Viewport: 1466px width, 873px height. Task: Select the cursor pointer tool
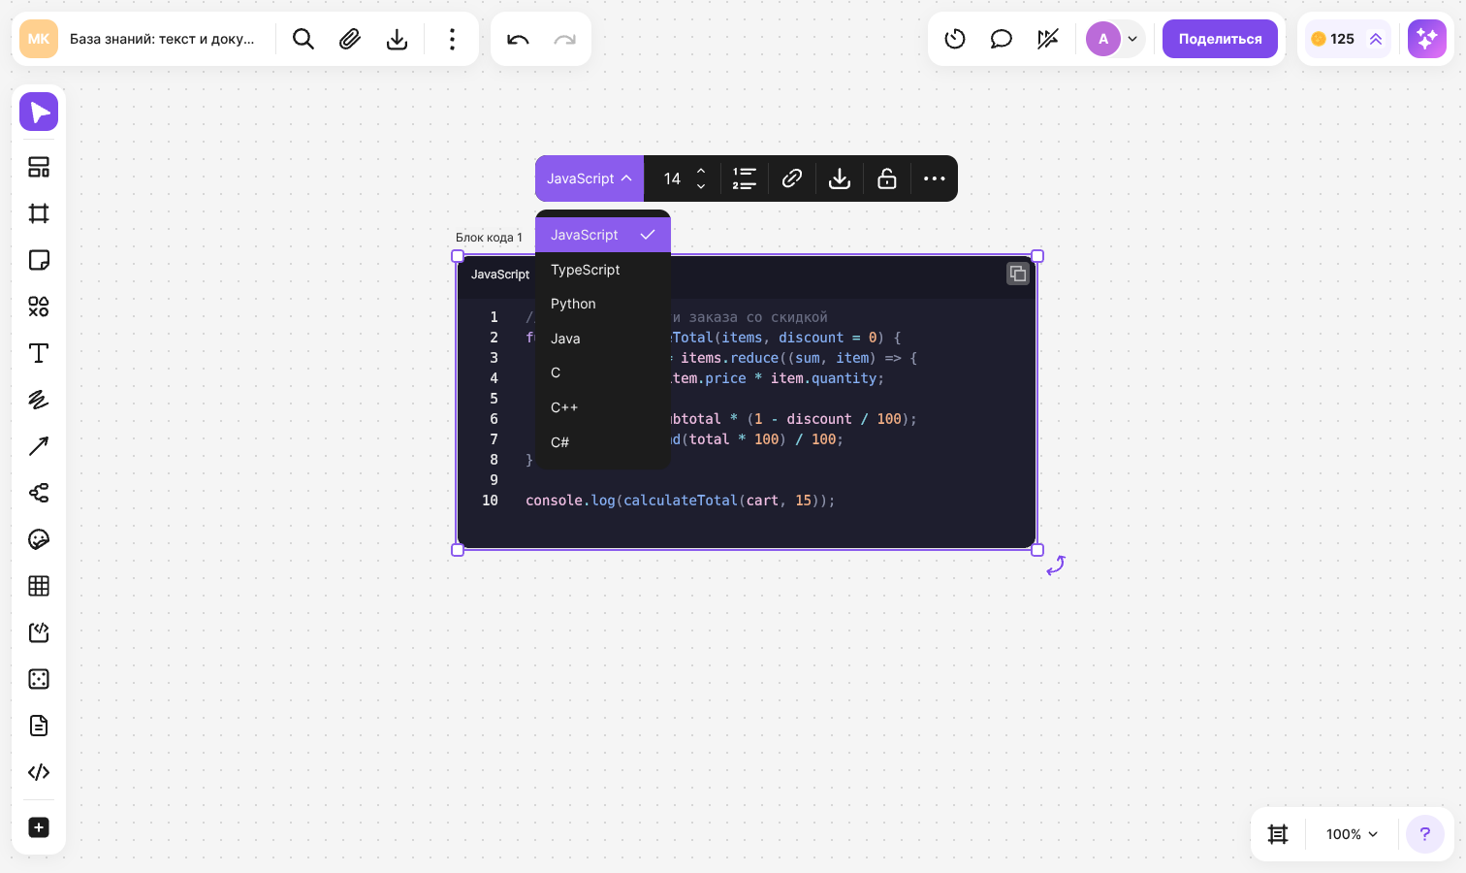(39, 112)
